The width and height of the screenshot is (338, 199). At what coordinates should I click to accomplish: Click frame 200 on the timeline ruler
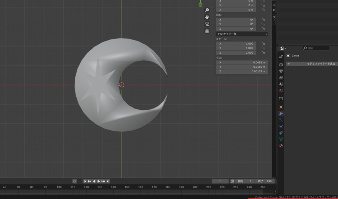[195, 187]
